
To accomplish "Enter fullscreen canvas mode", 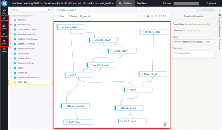I will click(165, 16).
